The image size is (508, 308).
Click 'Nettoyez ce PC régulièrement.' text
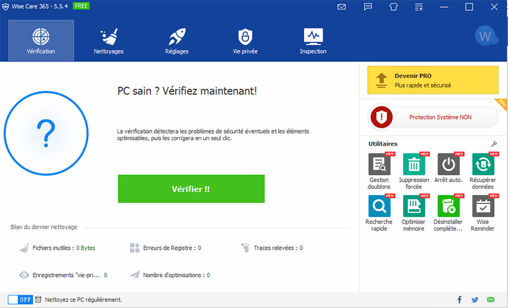coord(84,300)
